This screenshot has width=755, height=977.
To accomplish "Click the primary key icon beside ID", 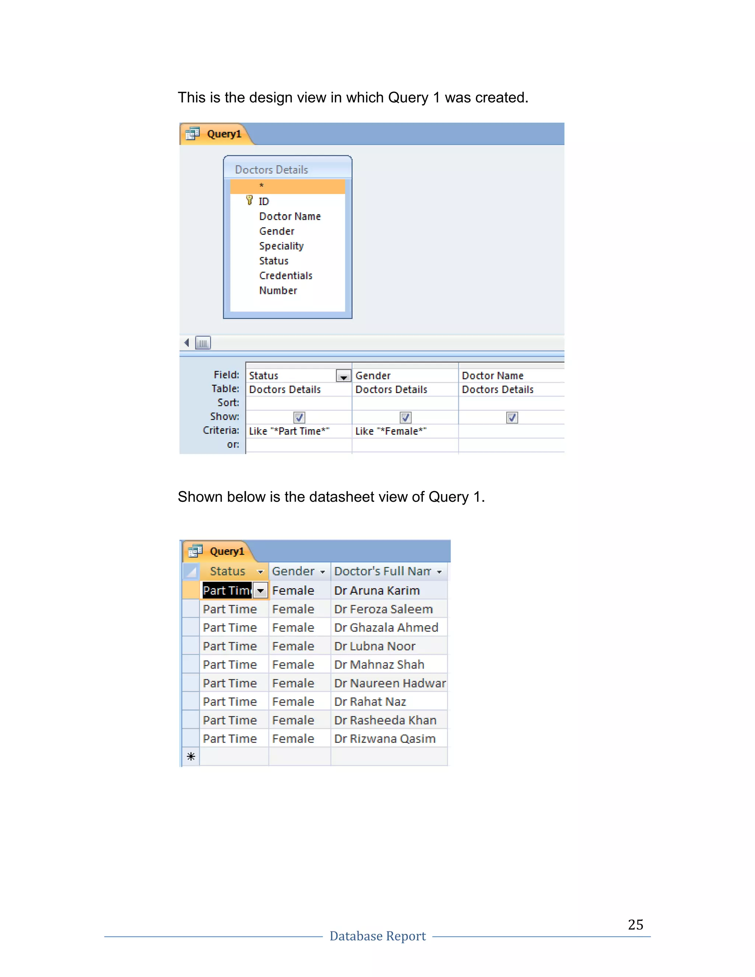I will (x=250, y=201).
